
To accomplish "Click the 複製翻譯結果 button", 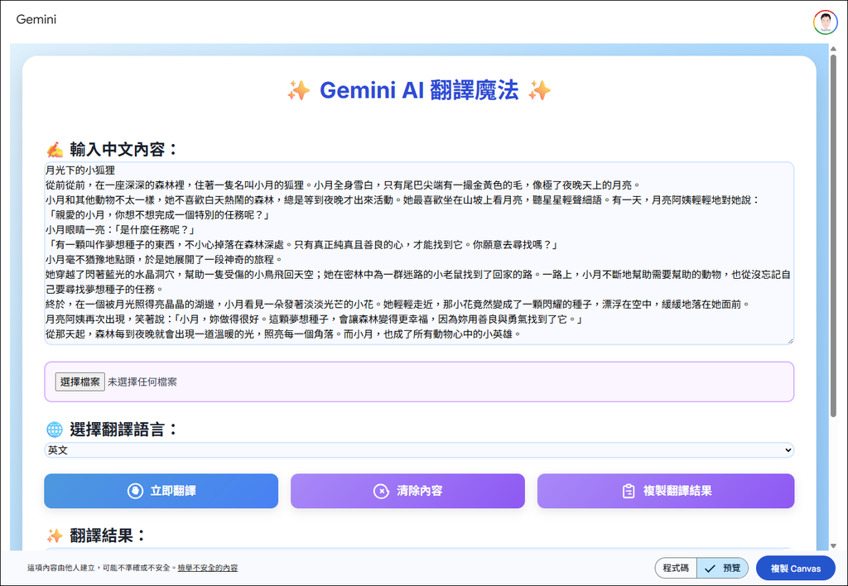I will pyautogui.click(x=666, y=491).
